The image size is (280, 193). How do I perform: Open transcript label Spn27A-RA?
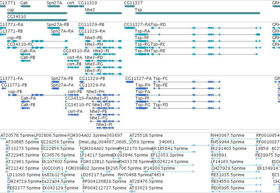click(x=62, y=31)
